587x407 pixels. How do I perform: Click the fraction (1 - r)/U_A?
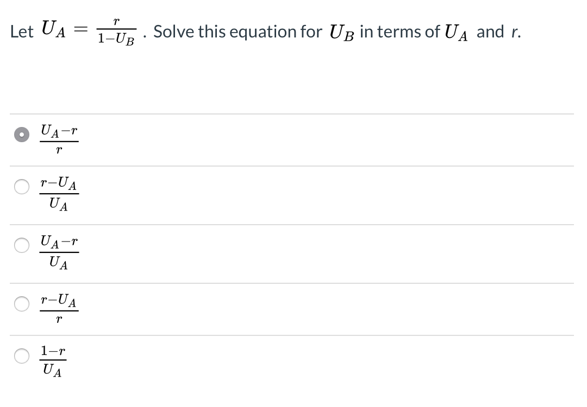pos(52,360)
